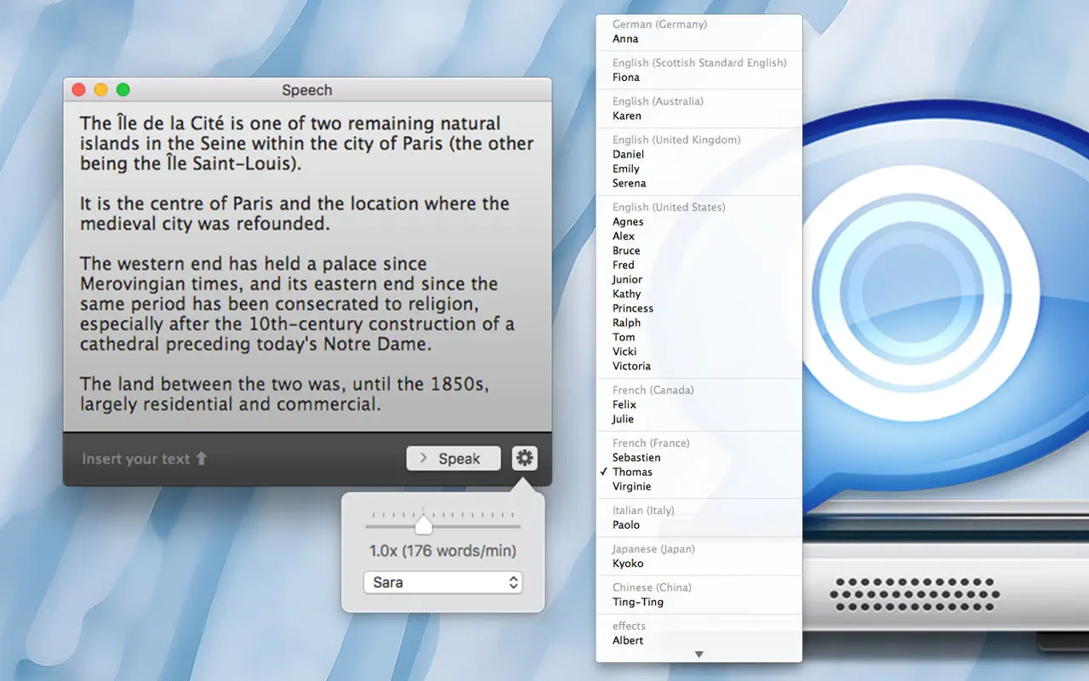Screen dimensions: 1089x681
Task: Click the gear settings icon
Action: click(x=525, y=459)
